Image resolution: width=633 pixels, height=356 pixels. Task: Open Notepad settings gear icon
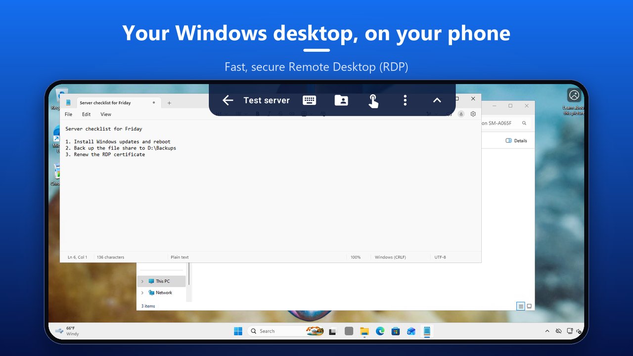(473, 114)
